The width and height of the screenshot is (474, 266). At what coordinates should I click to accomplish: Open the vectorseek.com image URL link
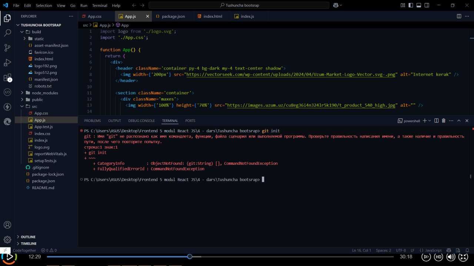291,74
